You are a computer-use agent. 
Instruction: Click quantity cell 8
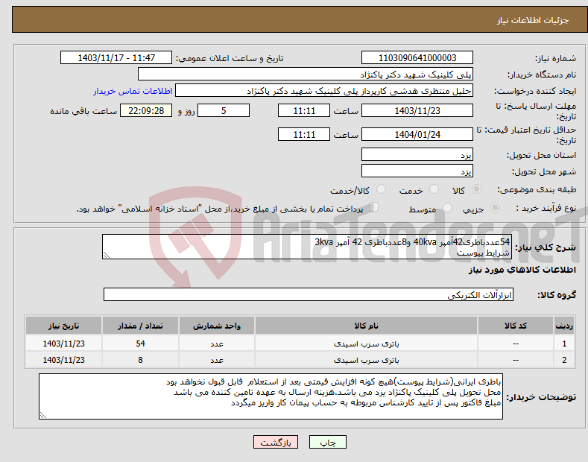click(140, 360)
